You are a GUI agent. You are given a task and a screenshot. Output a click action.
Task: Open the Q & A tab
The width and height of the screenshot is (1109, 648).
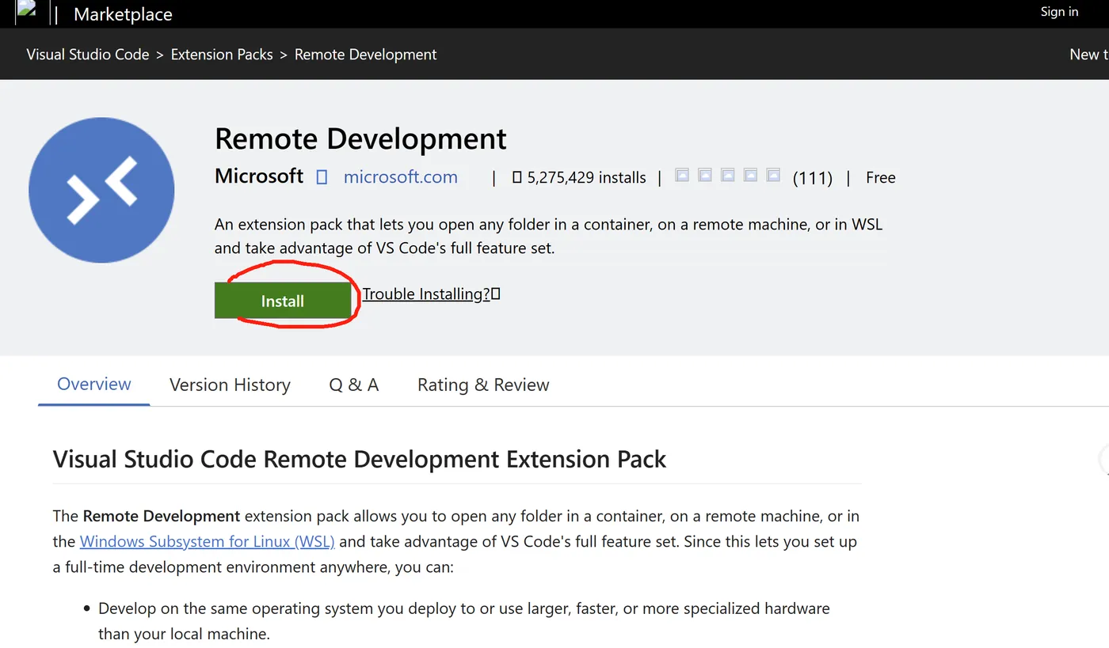coord(354,385)
